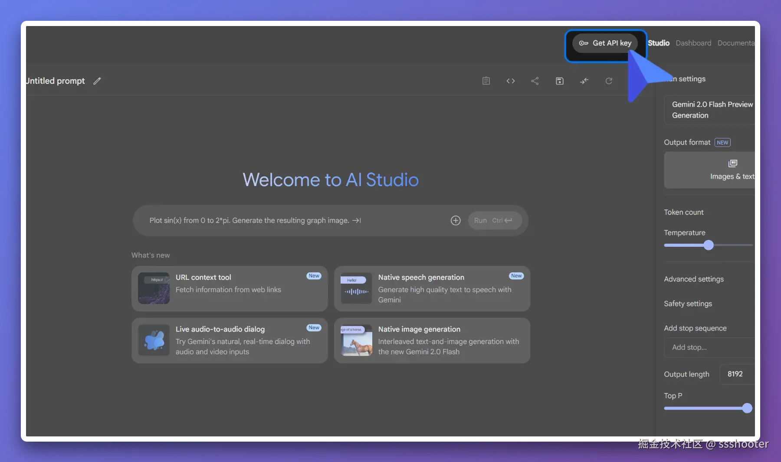Run the sin(x) plot prompt
The image size is (781, 462).
point(495,220)
